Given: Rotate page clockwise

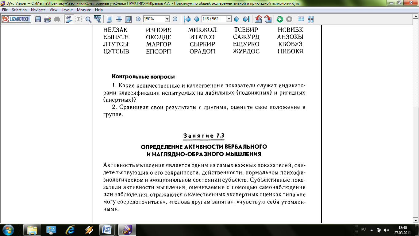Looking at the screenshot, I should coord(268,19).
